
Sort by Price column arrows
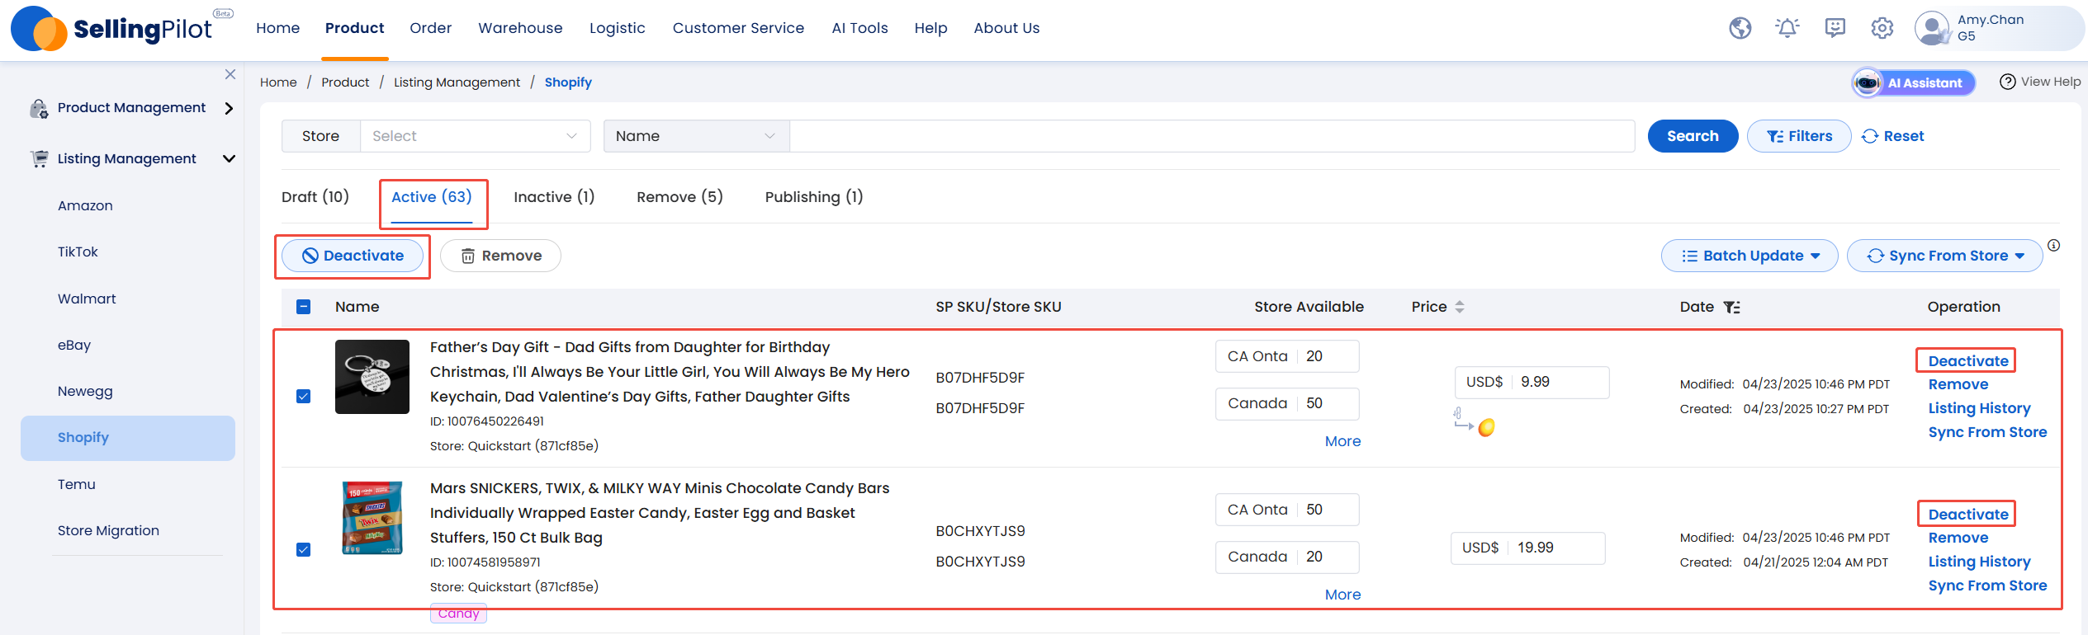tap(1460, 307)
